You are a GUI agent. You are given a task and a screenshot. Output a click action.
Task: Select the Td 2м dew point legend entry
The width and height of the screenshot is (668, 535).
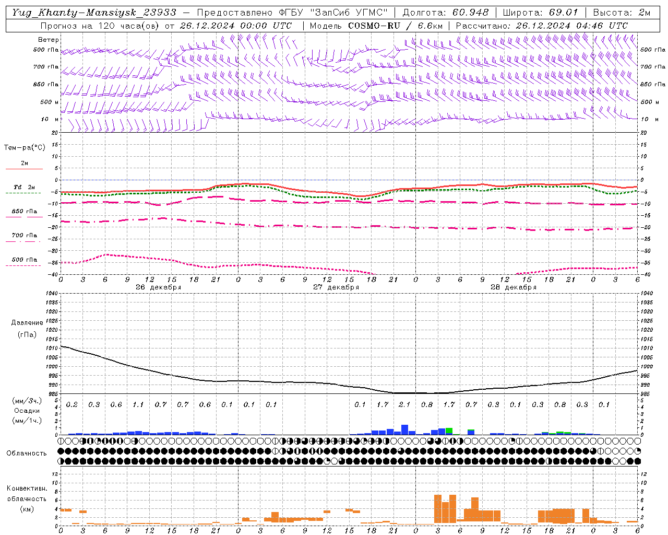pos(24,187)
